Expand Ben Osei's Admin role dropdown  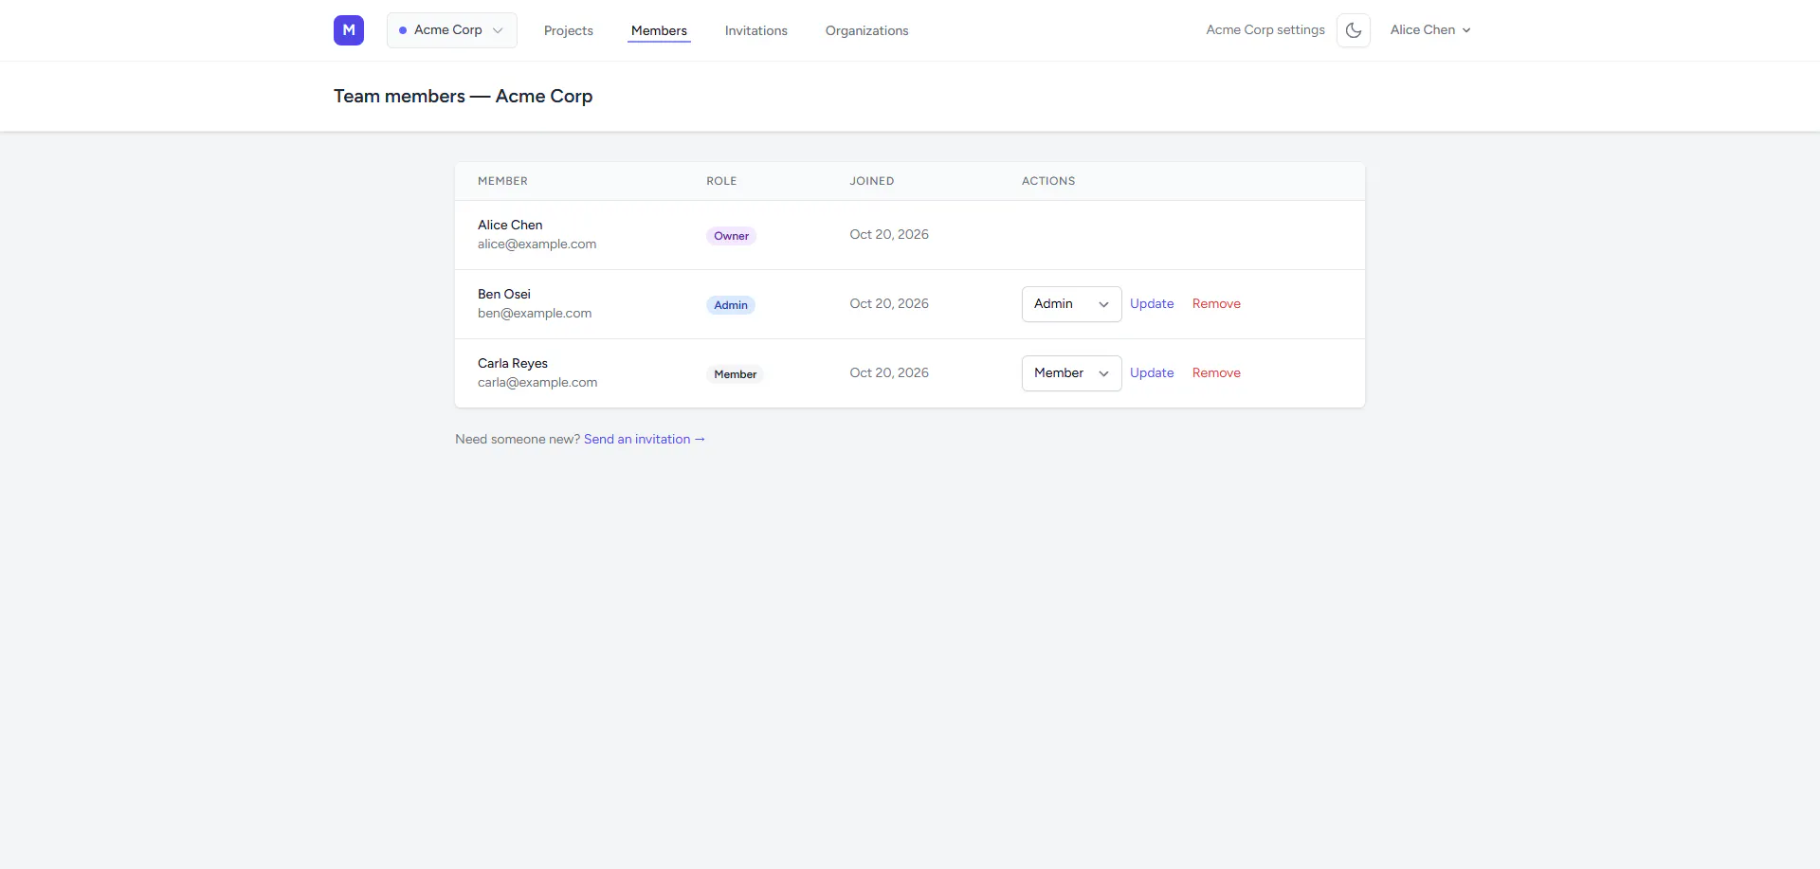pyautogui.click(x=1072, y=304)
